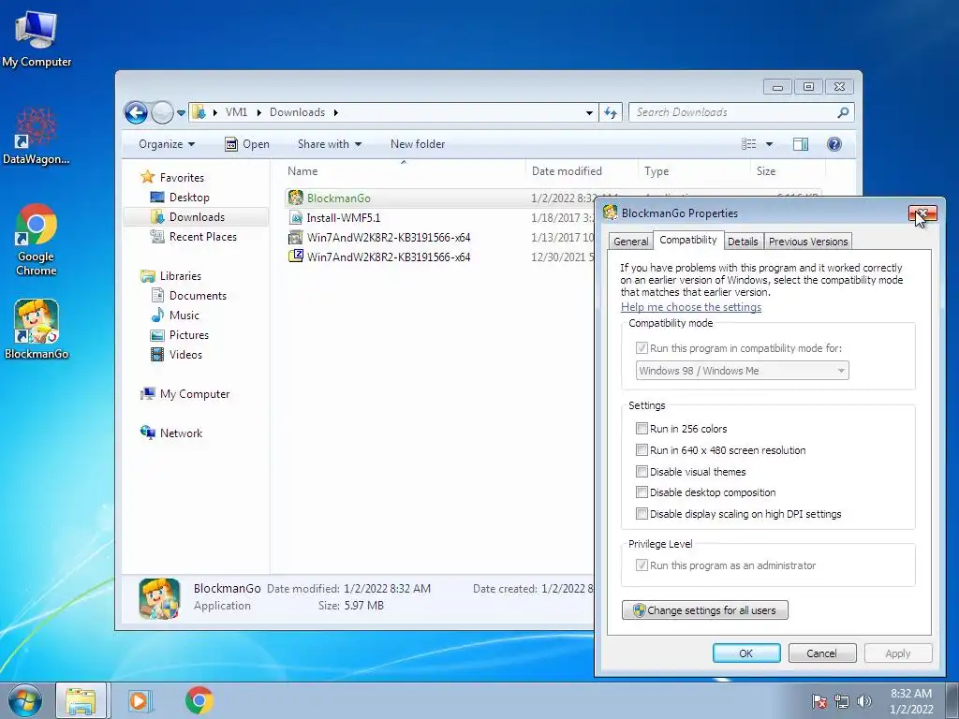
Task: Click the Apply button
Action: point(898,653)
